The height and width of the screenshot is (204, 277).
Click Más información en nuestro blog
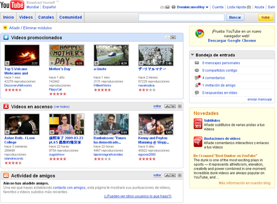click(244, 183)
